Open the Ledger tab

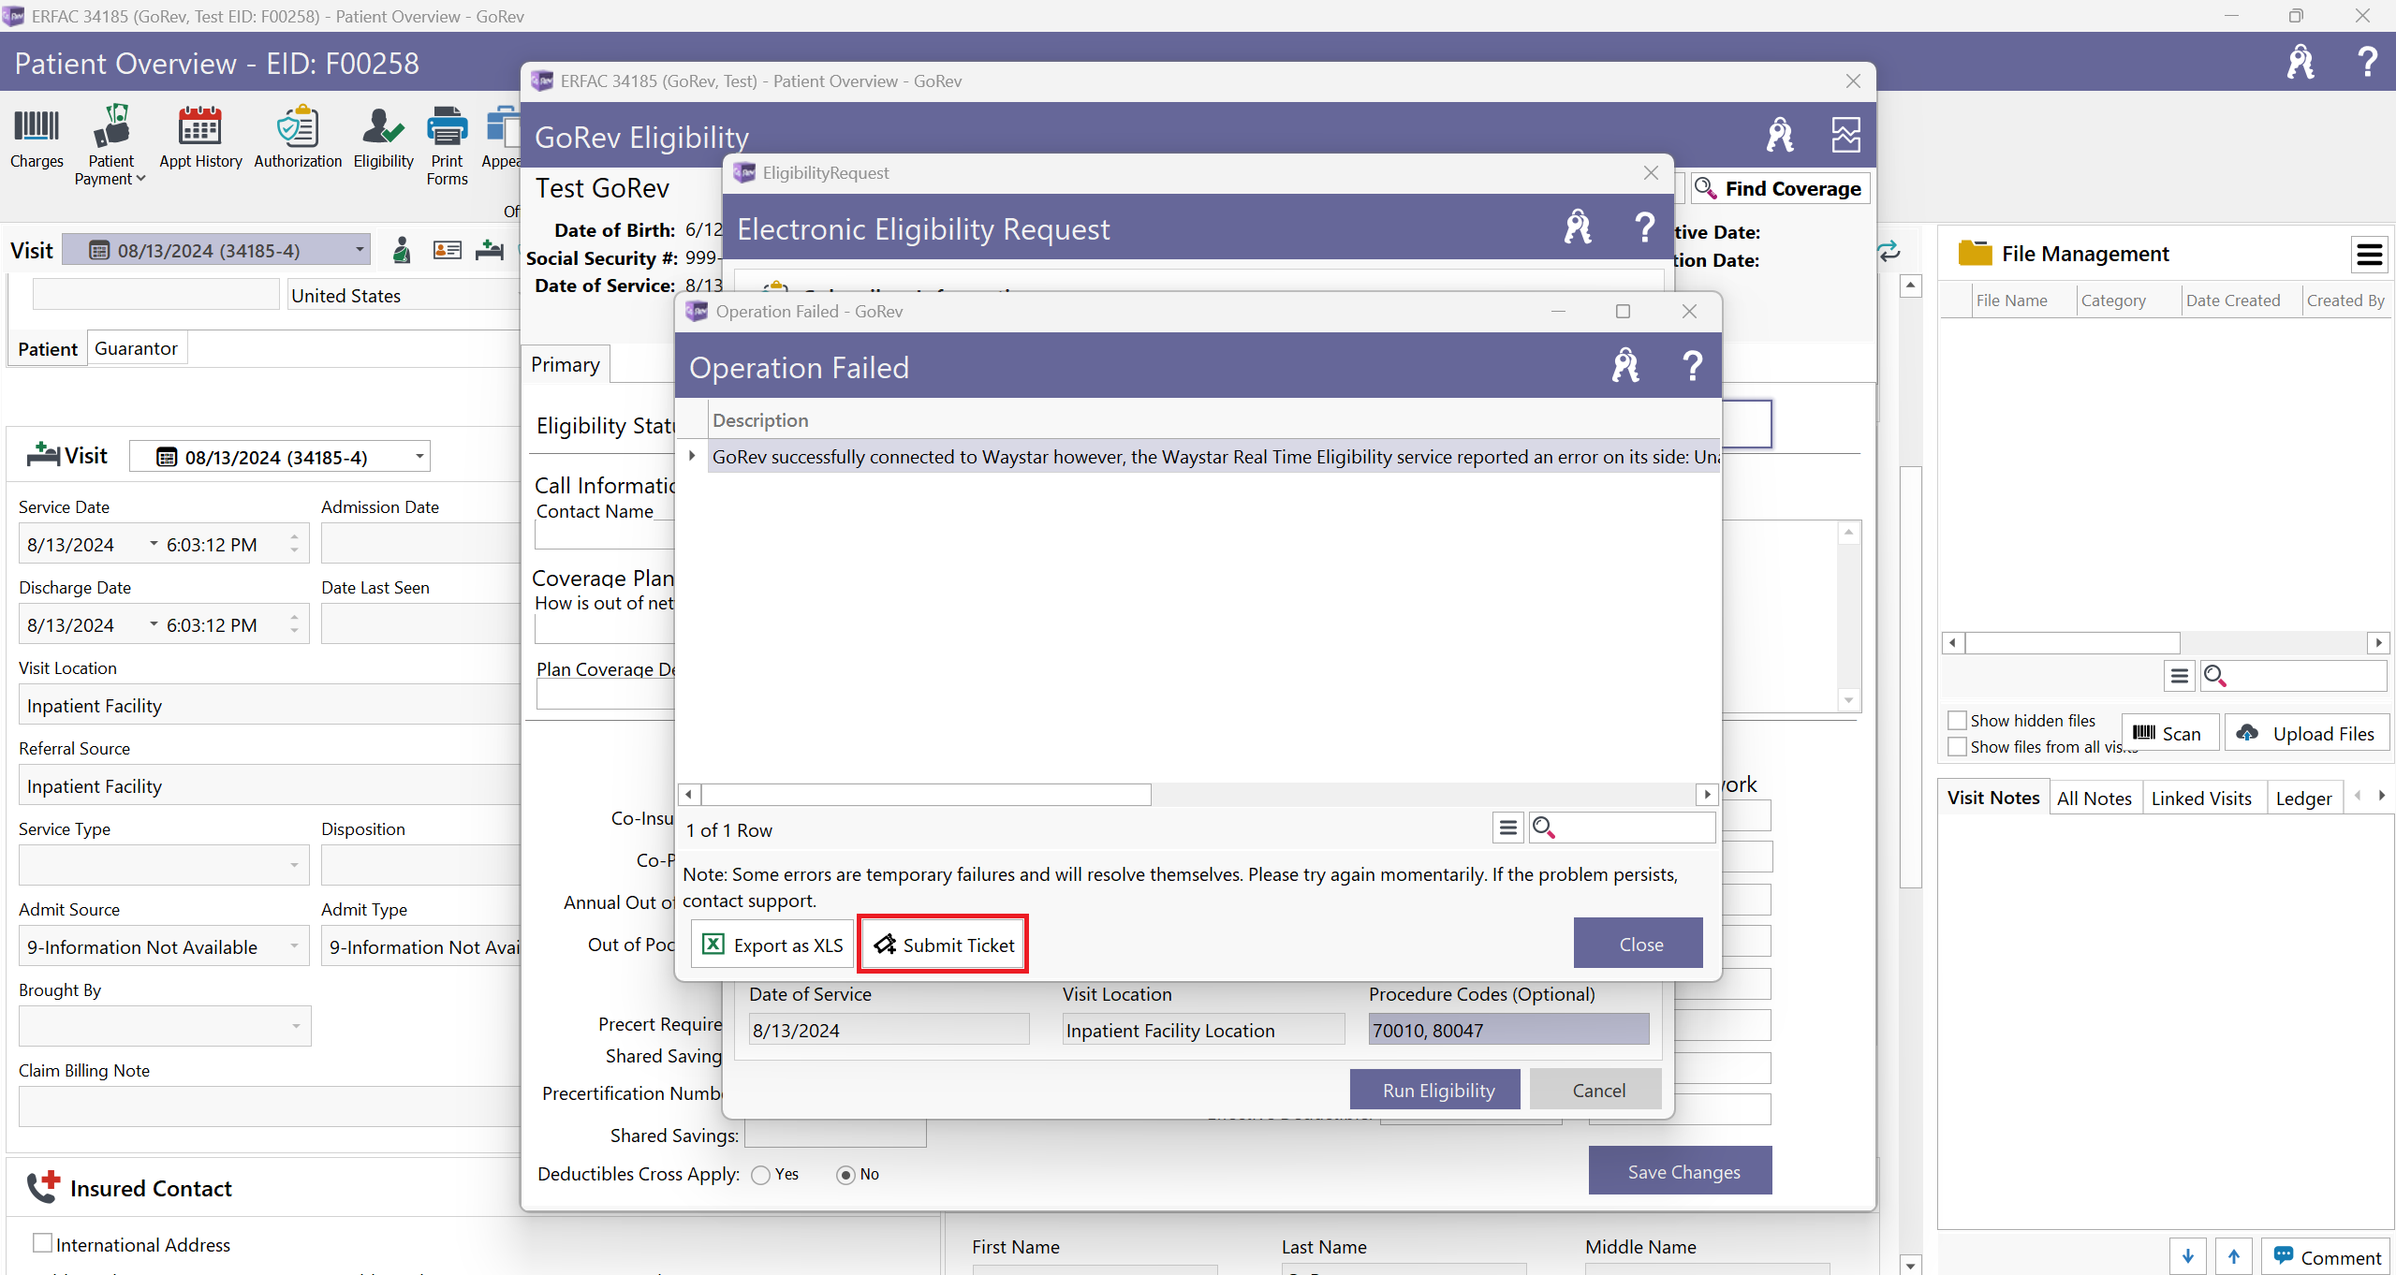pos(2303,799)
